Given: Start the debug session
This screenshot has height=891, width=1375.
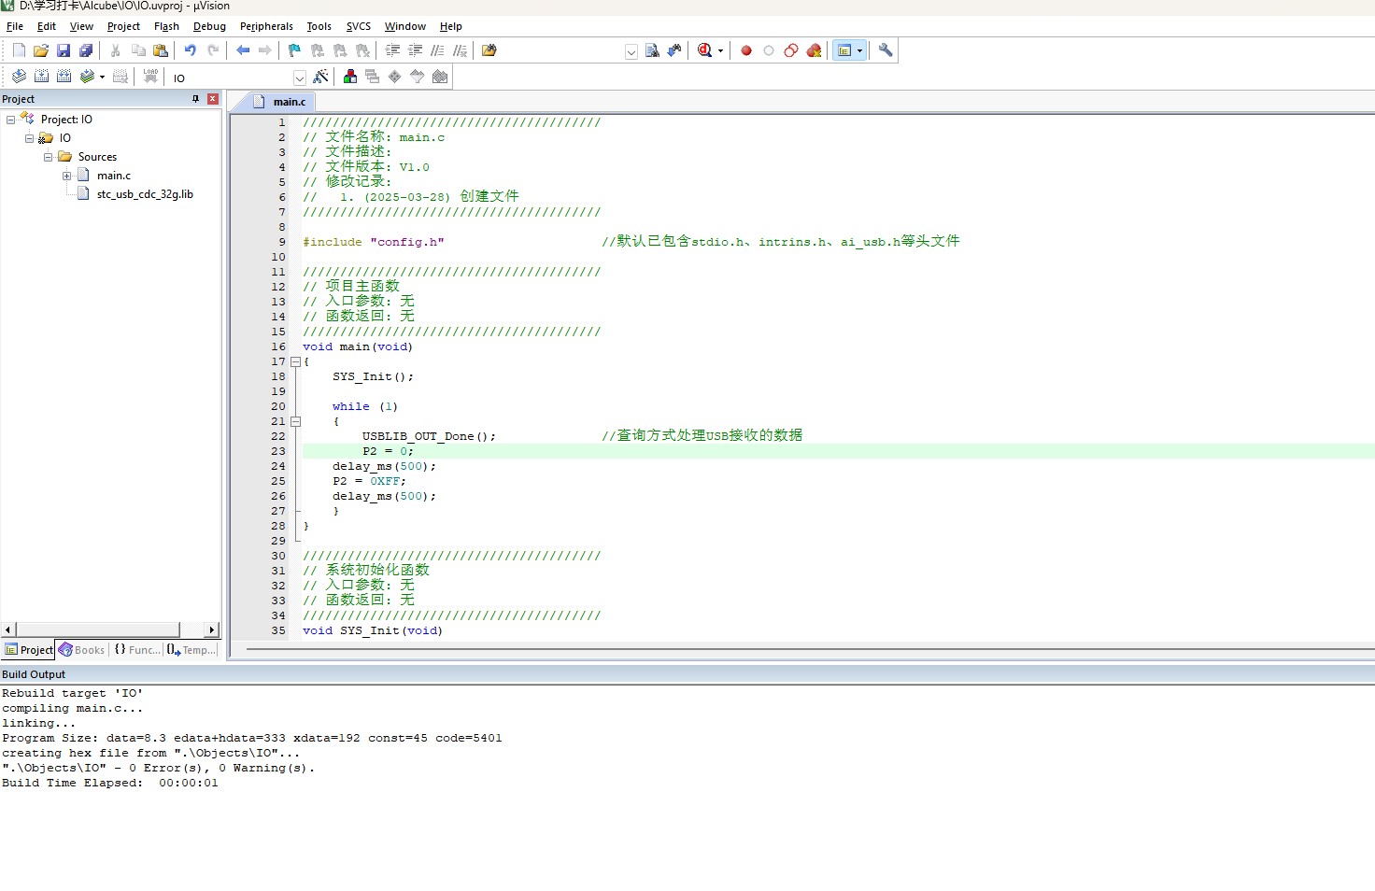Looking at the screenshot, I should [x=705, y=50].
